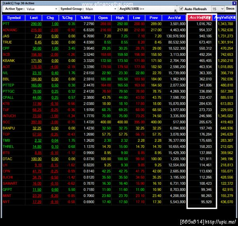Click DTAC High value 100.50
Image resolution: width=238 pixels, height=226 pixels.
coord(123,159)
